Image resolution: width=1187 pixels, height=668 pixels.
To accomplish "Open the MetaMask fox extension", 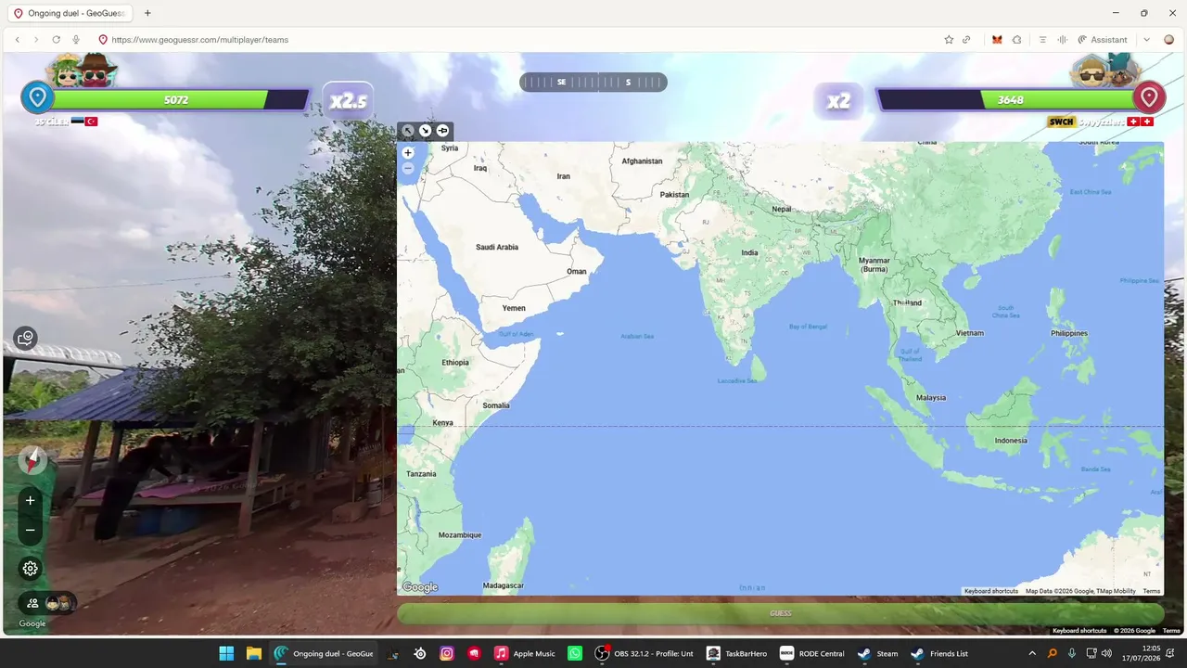I will click(997, 40).
